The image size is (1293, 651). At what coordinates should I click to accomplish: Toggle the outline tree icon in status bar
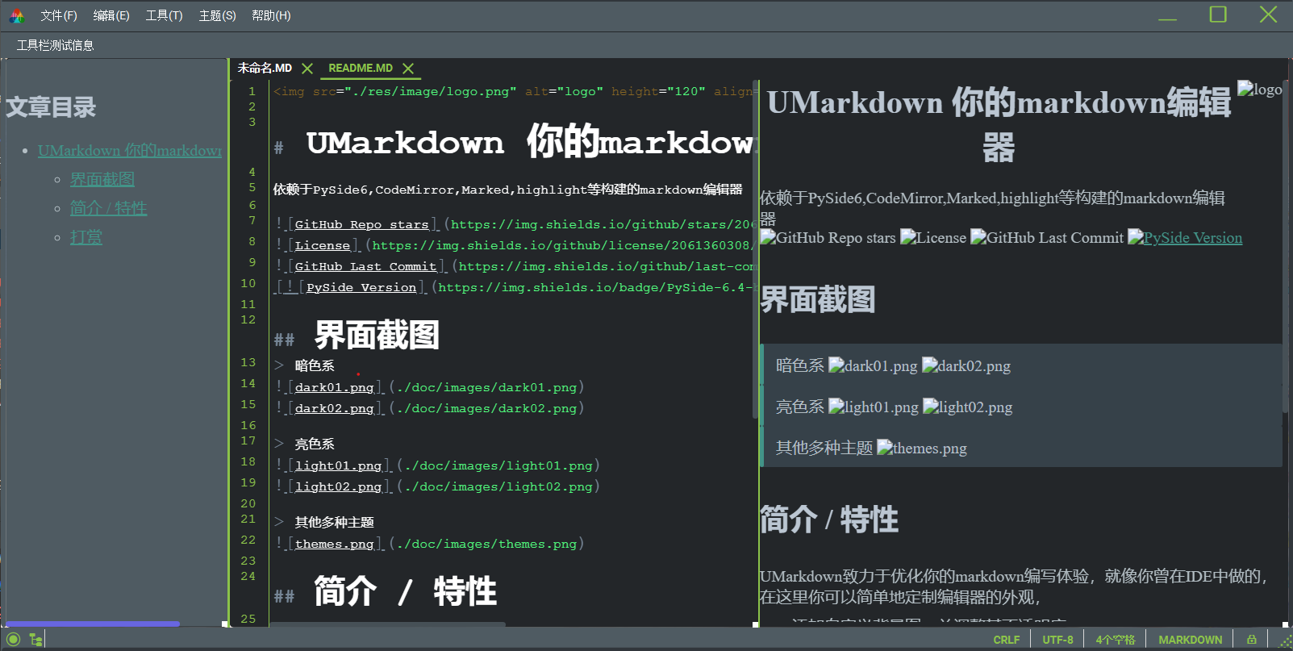pos(35,640)
